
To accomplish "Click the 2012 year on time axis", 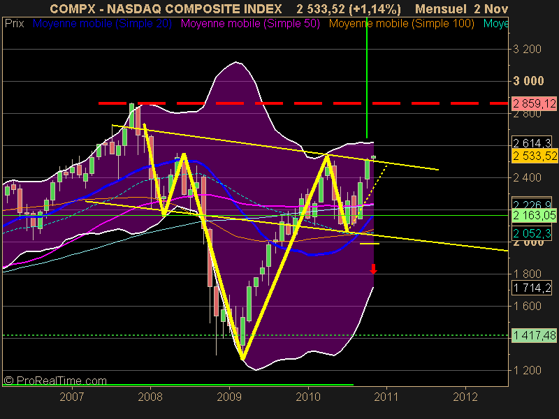I will [465, 397].
